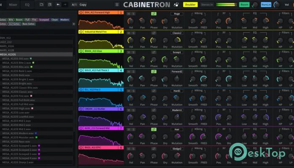
Task: Open the Classic2 mutation dropdown on slot 2
Action: coord(177,33)
